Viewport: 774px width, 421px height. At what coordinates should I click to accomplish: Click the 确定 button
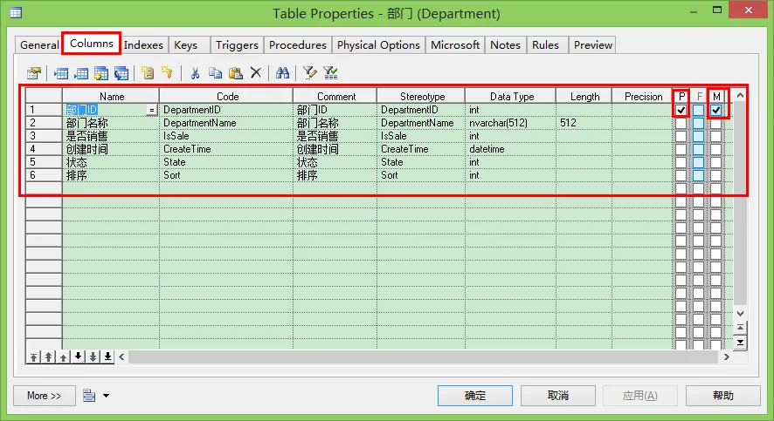coord(475,396)
